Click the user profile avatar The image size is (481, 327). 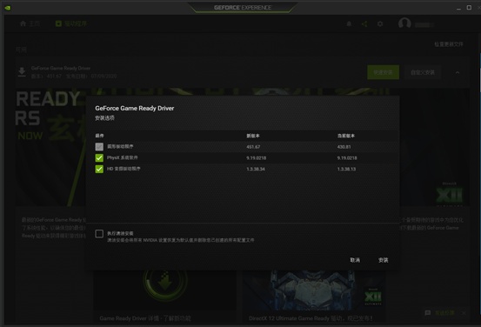tap(404, 23)
